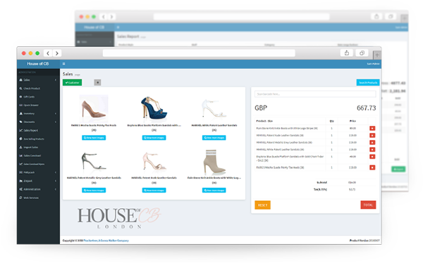
Task: Click the front browser show tabs icon
Action: pyautogui.click(x=362, y=53)
